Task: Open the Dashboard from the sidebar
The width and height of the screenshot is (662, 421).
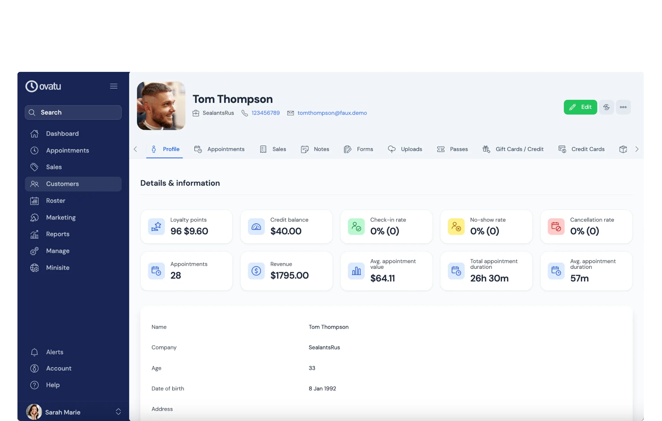Action: (x=62, y=134)
